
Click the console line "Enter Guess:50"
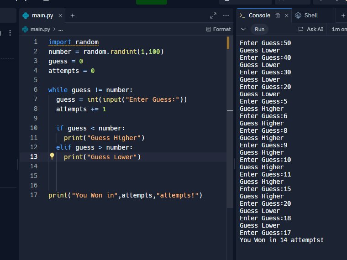pos(265,43)
